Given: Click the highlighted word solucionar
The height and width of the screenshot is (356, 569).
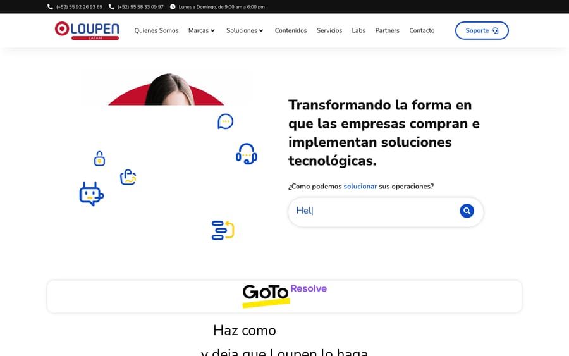Looking at the screenshot, I should coord(360,186).
